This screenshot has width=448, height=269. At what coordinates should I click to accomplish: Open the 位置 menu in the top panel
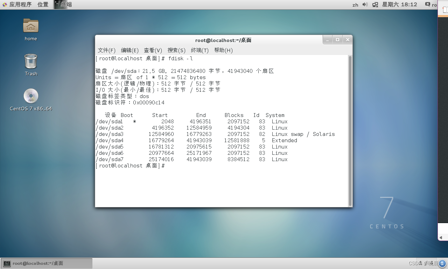43,5
